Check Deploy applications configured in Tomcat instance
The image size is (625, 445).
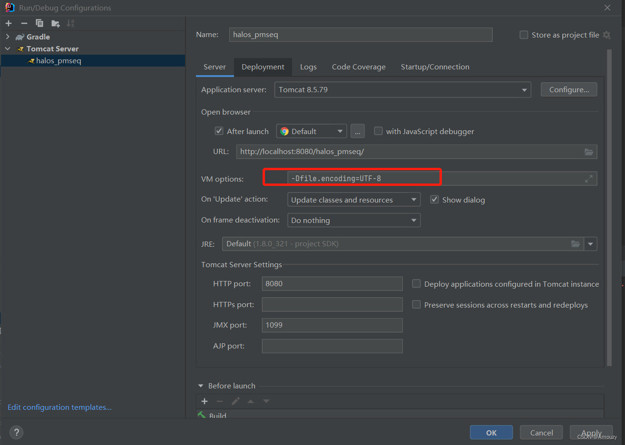416,283
